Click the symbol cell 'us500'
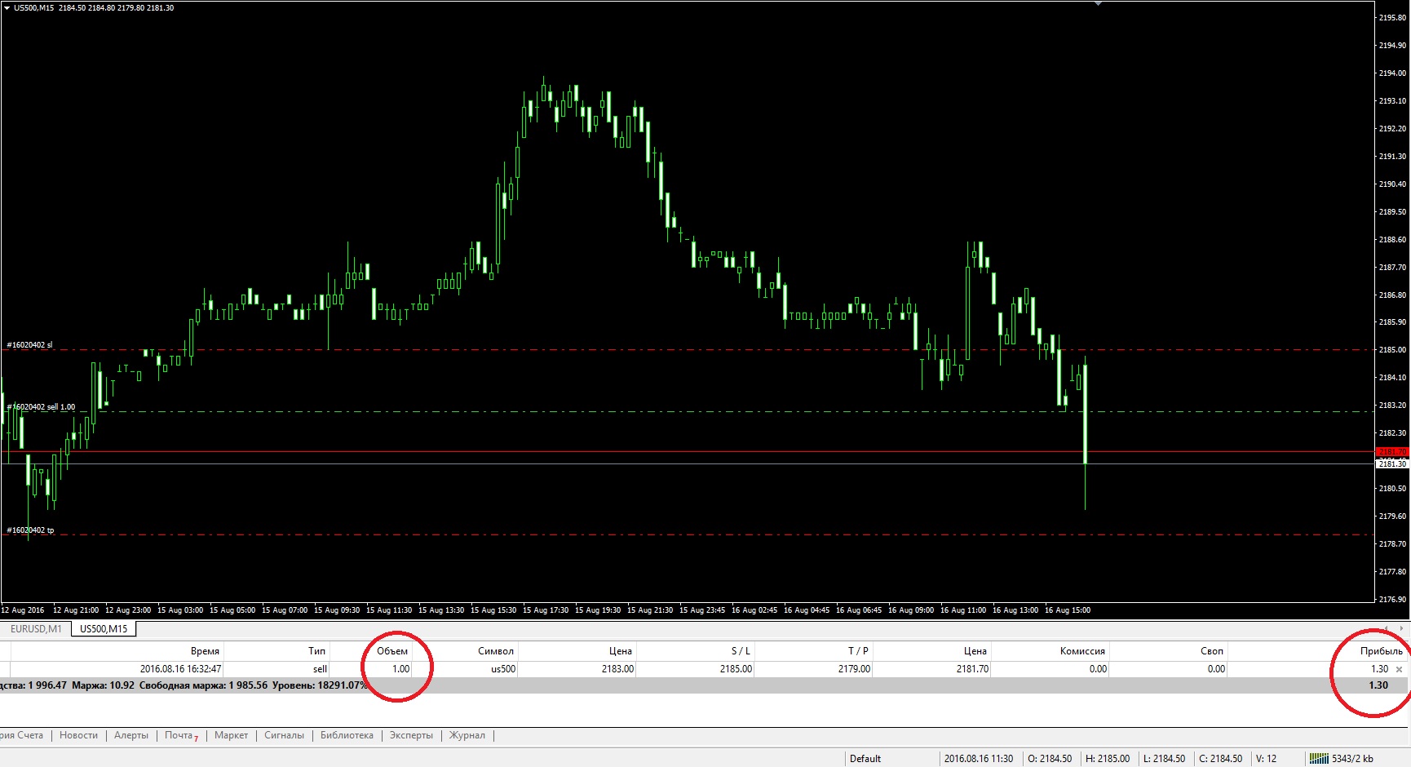The width and height of the screenshot is (1411, 767). 503,669
